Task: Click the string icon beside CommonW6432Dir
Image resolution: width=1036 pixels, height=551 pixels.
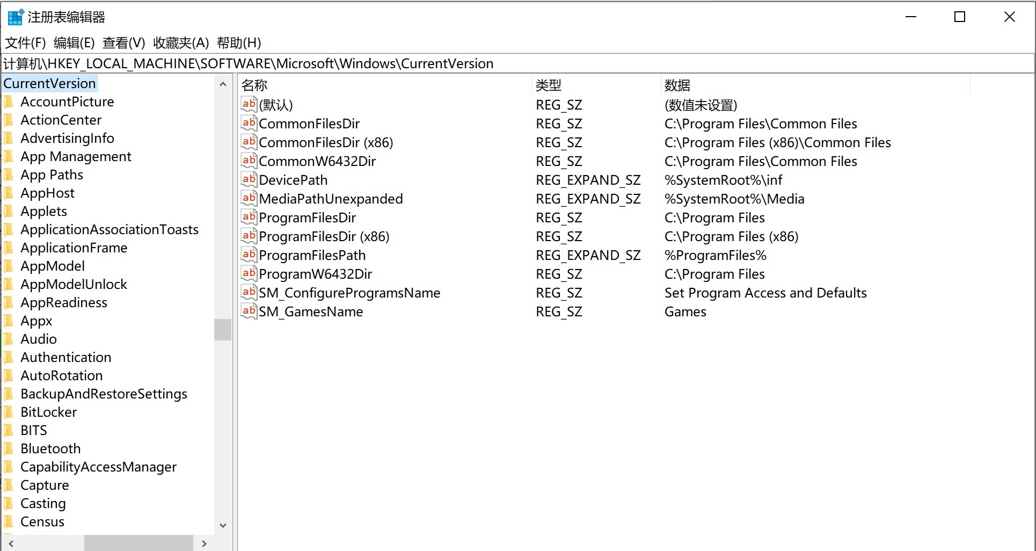Action: point(249,161)
